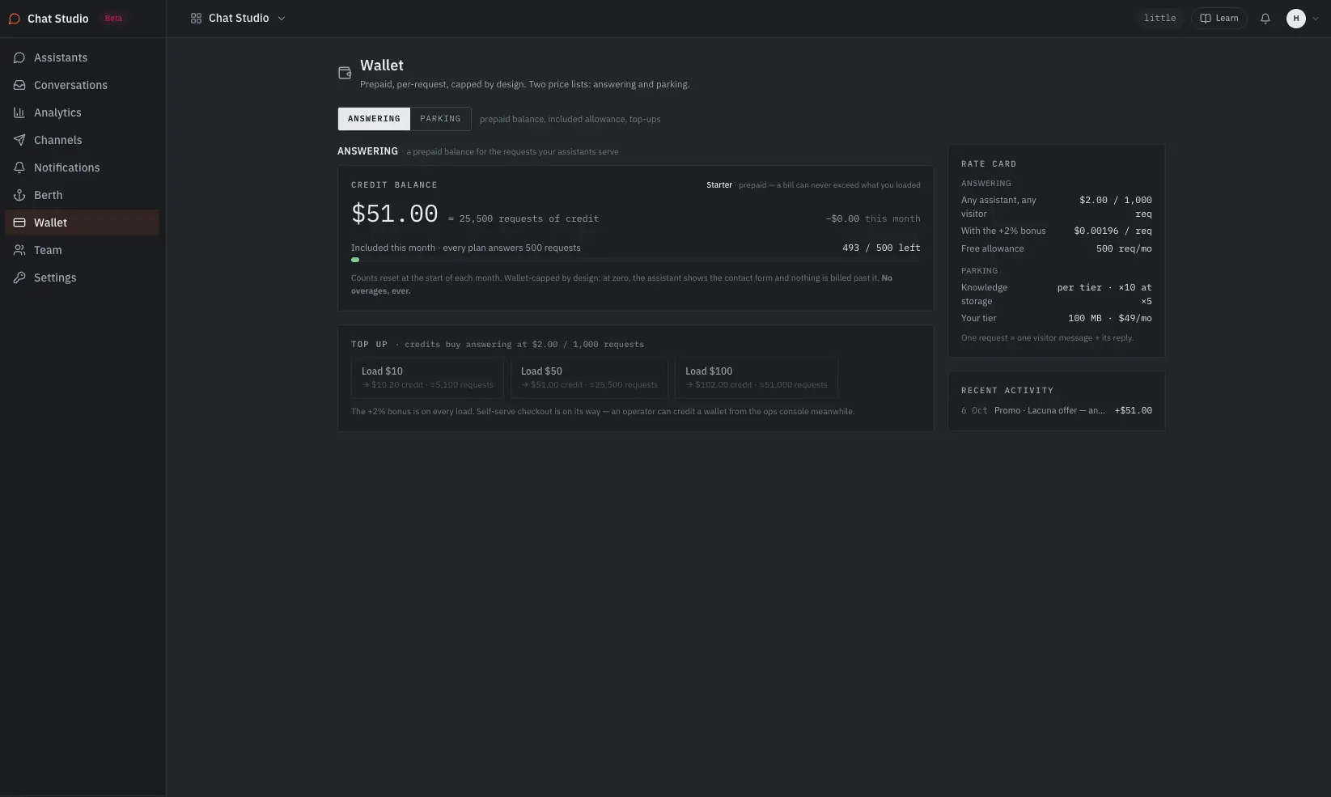This screenshot has width=1331, height=797.
Task: Open Assistants via its chat bubble icon
Action: (x=19, y=57)
